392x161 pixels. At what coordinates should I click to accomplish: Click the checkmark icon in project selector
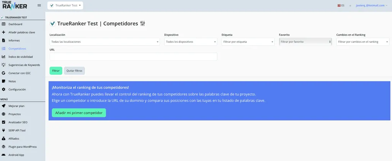pos(52,5)
